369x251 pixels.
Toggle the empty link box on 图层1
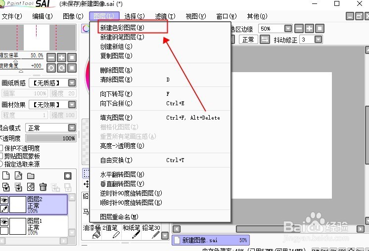pyautogui.click(x=4, y=231)
